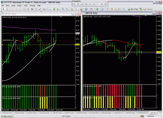Open the Charts menu

click(x=20, y=6)
